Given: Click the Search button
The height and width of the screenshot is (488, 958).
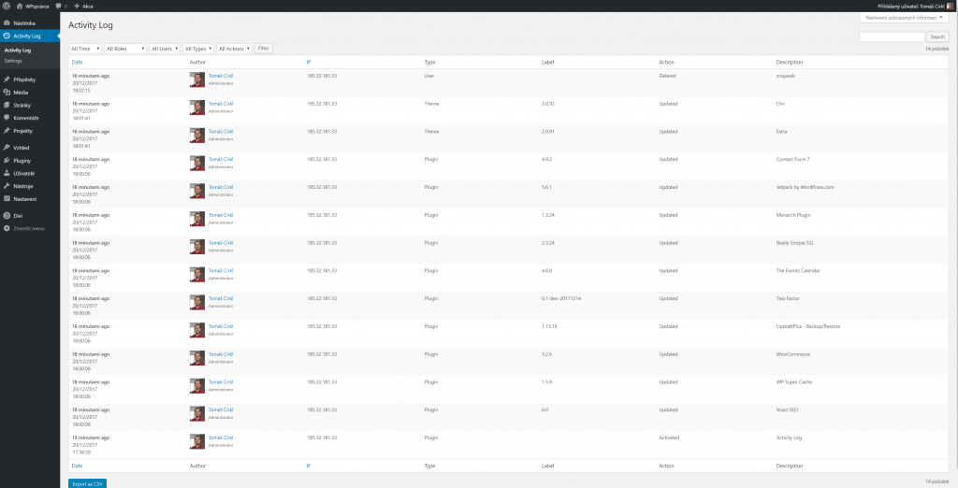Looking at the screenshot, I should coord(937,37).
